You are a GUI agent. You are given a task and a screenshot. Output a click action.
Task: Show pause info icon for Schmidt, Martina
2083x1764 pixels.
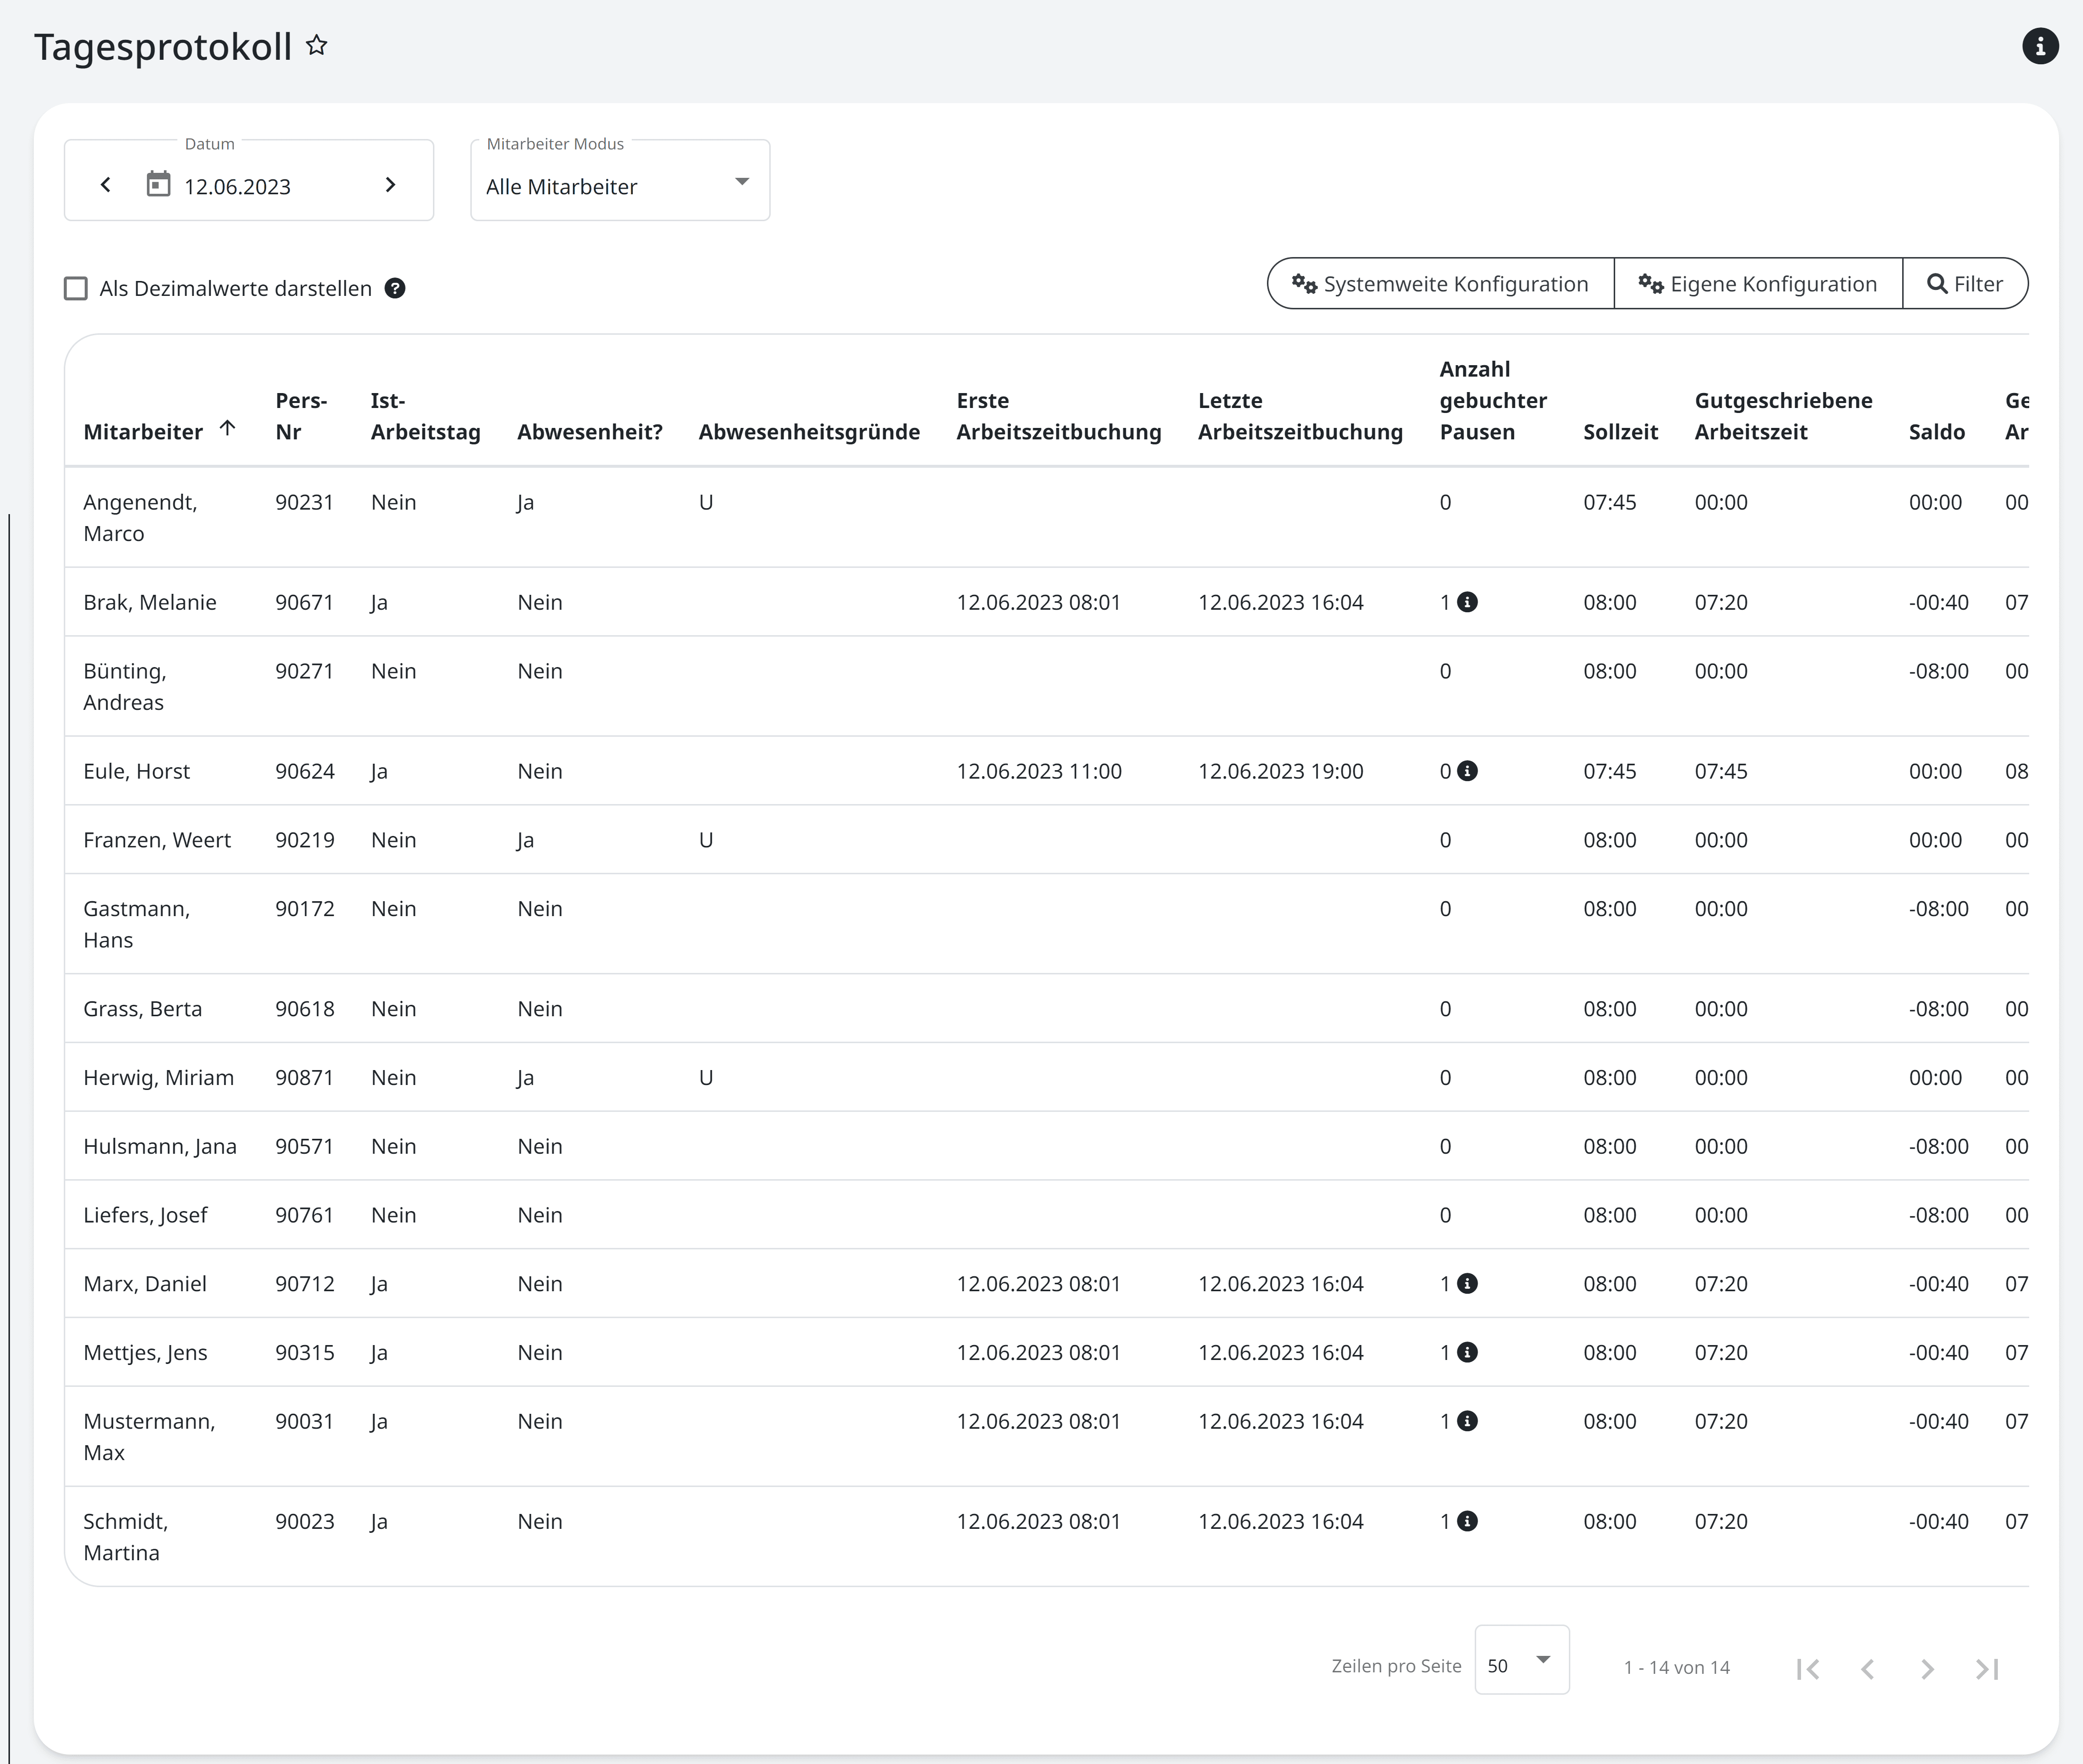point(1467,1521)
